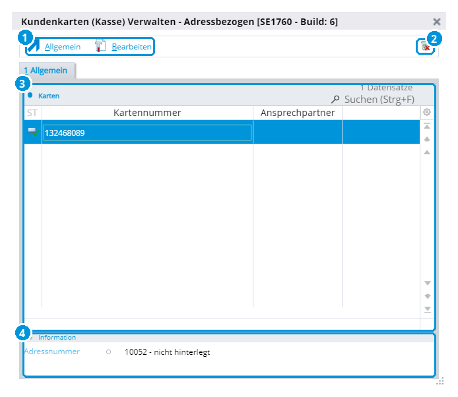Click the Karten section header
458x397 pixels.
49,96
